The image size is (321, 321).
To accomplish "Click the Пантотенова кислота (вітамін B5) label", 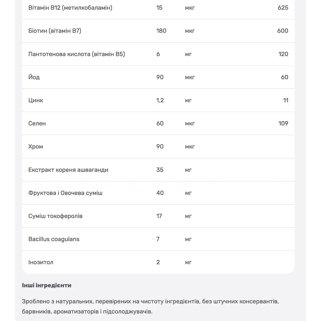I will 76,54.
